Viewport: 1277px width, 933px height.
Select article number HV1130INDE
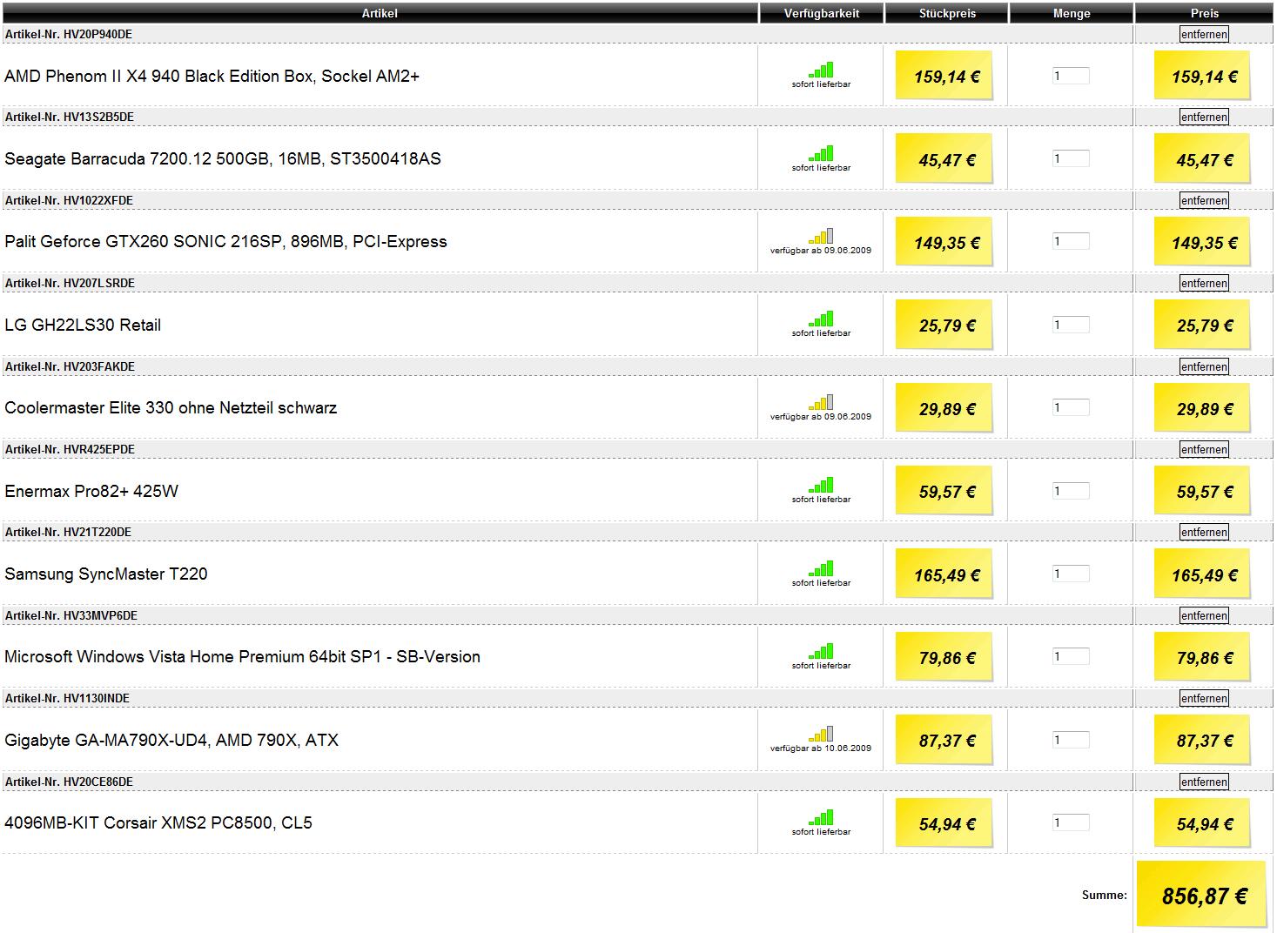(x=96, y=698)
